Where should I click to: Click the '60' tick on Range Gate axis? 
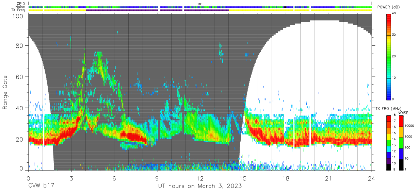click(20, 77)
